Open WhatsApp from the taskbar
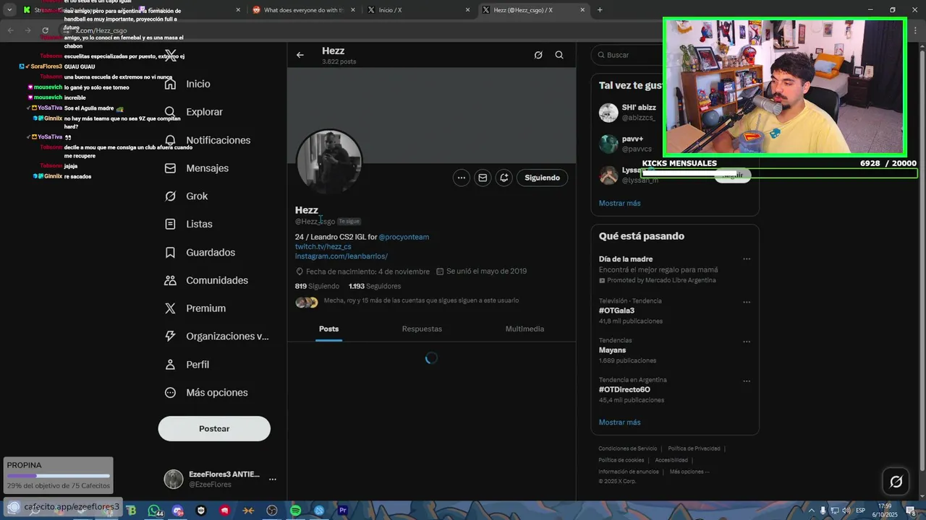 155,511
